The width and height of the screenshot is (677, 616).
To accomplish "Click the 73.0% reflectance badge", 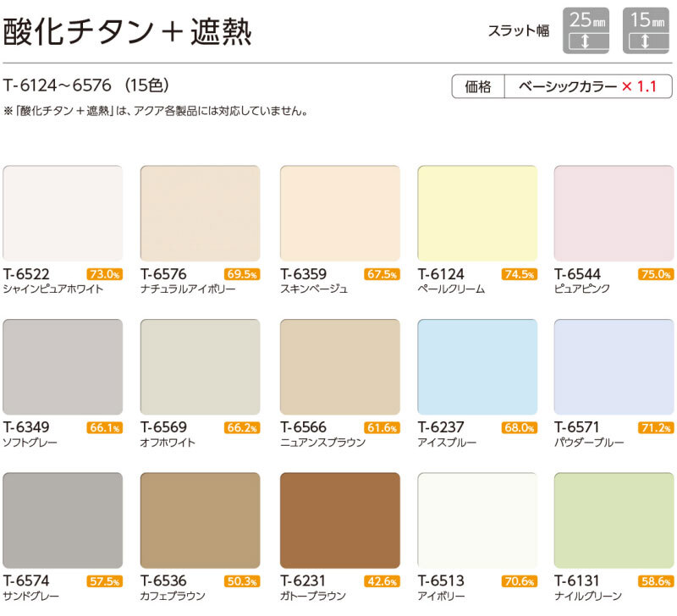I will click(x=104, y=274).
